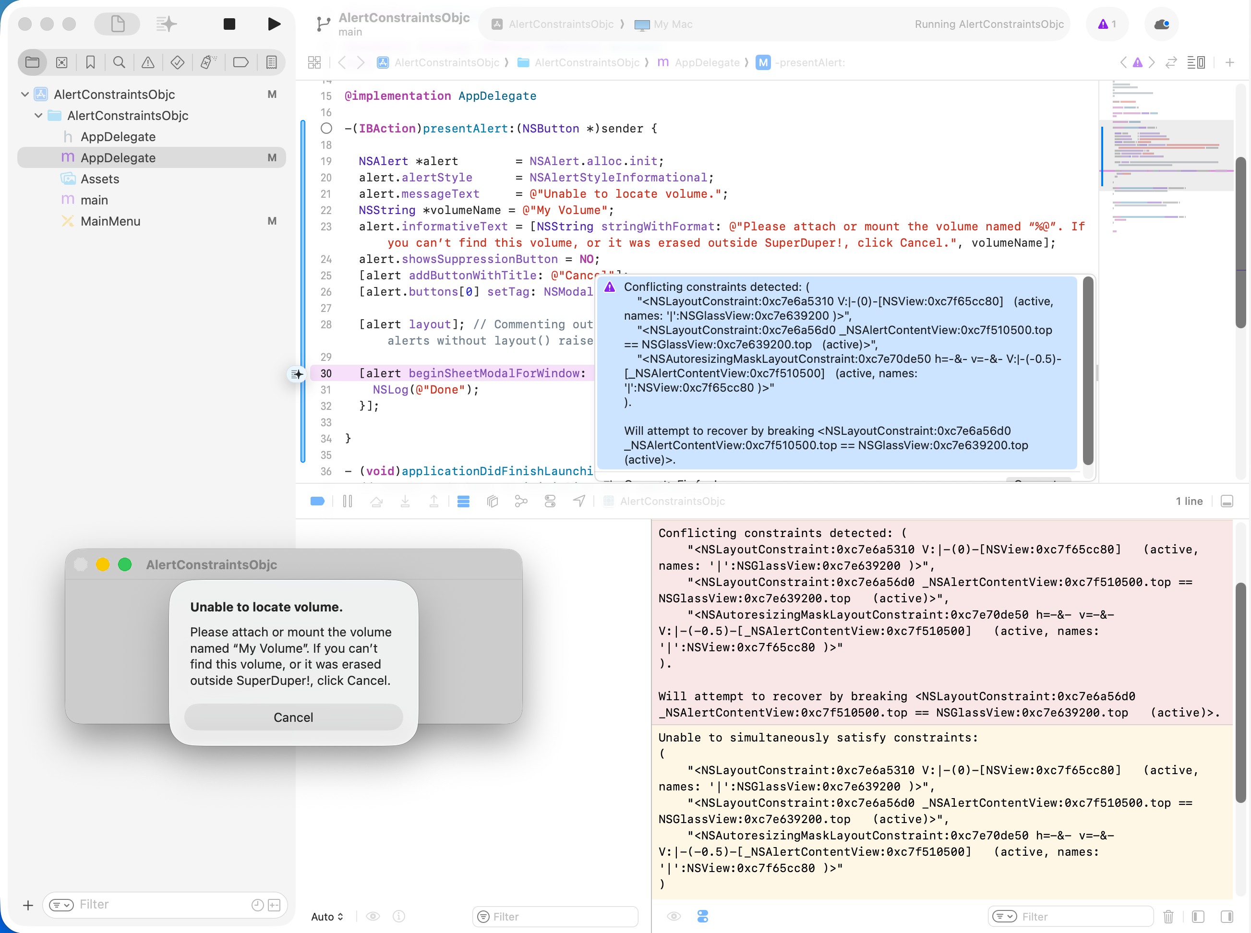1251x933 pixels.
Task: Open the Breakpoint navigator icon
Action: [241, 62]
